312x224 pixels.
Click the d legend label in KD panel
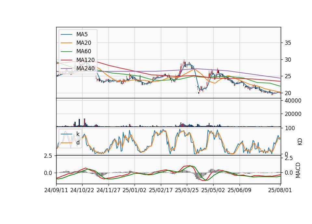[78, 143]
